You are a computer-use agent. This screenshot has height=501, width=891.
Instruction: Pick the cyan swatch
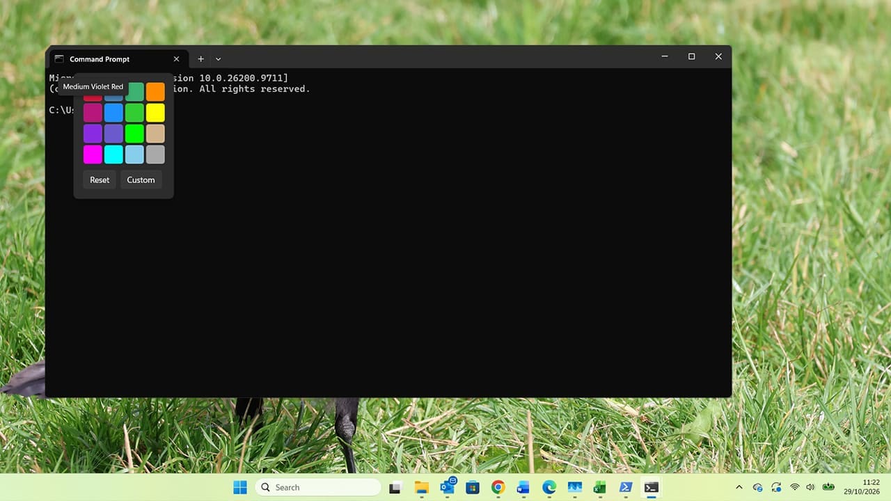pos(113,154)
